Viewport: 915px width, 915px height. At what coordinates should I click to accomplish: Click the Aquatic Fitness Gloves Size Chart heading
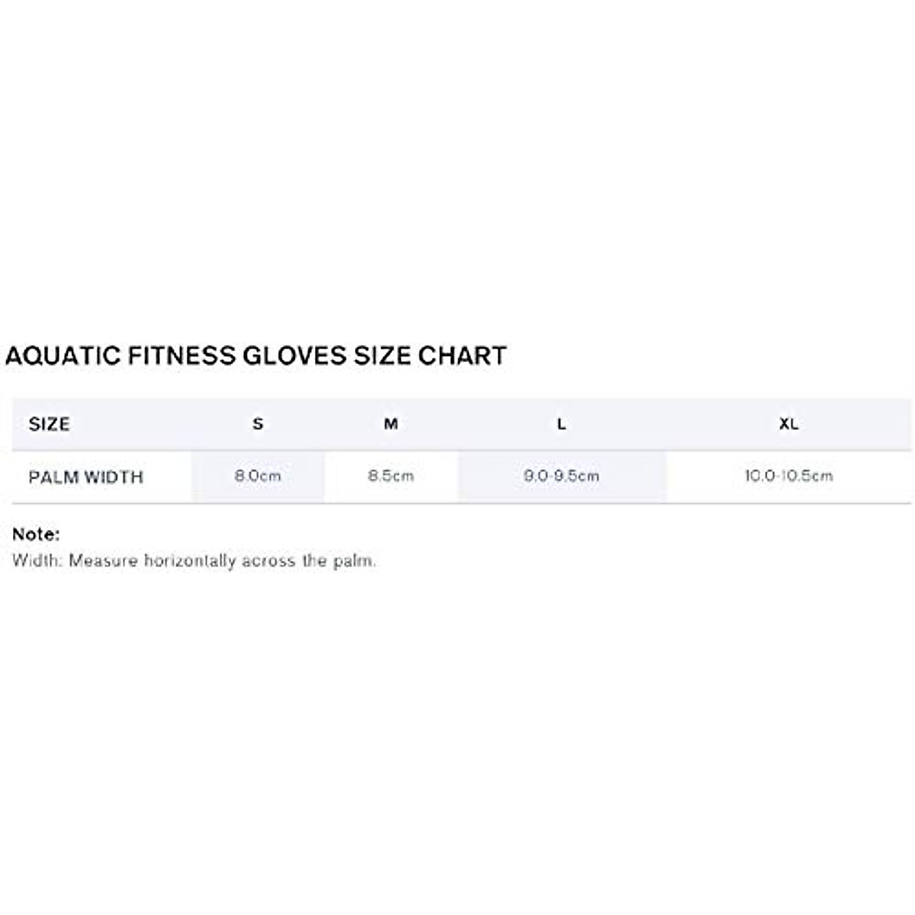click(255, 356)
